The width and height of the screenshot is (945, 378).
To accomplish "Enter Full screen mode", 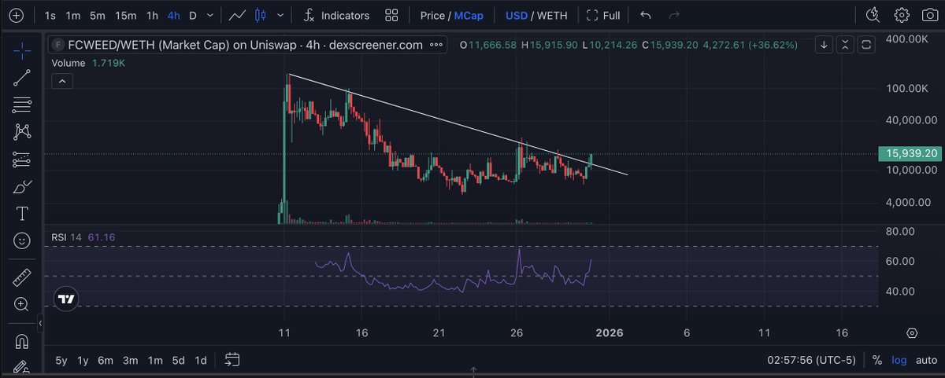I will tap(603, 15).
